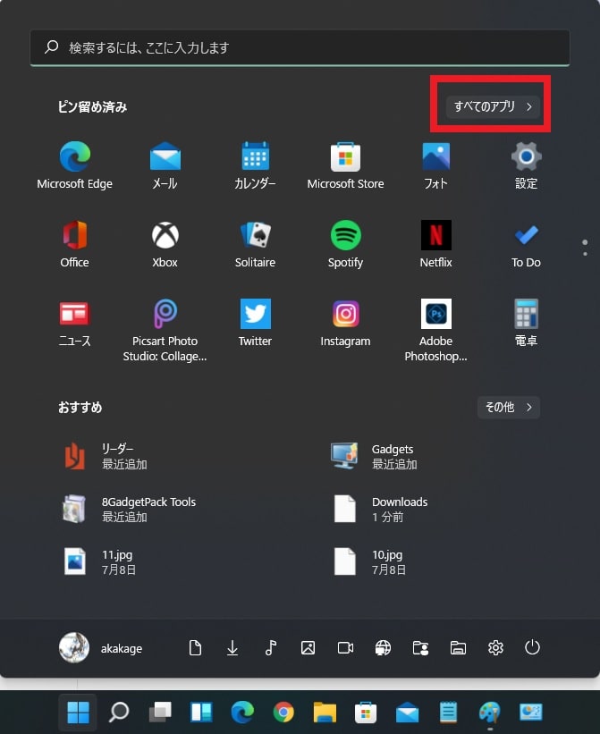Go to next pinned apps page dot

pyautogui.click(x=585, y=254)
